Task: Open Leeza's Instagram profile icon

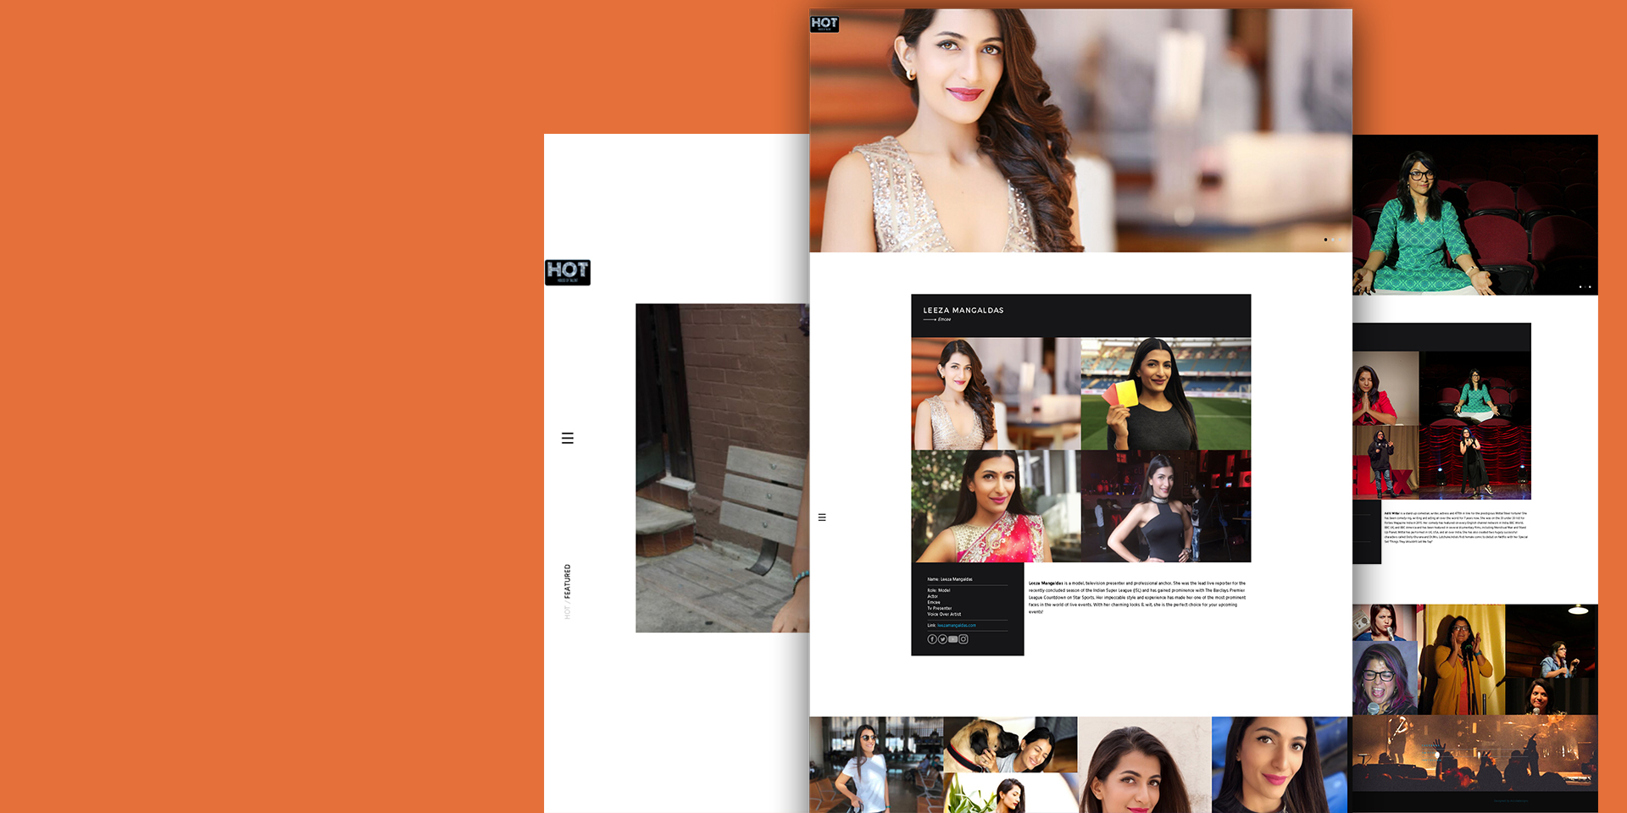Action: coord(963,639)
